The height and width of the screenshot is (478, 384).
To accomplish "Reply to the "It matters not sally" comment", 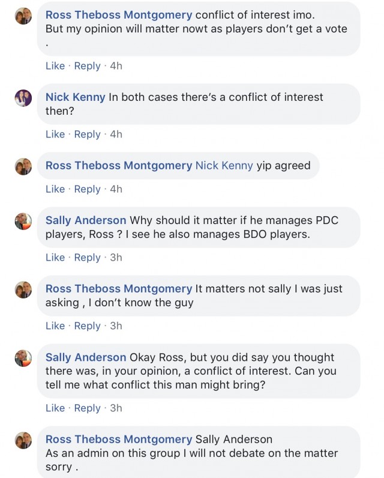I will [x=87, y=326].
